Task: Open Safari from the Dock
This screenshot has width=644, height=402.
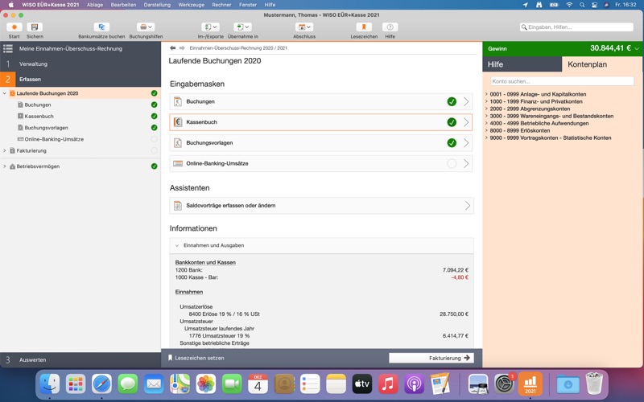Action: pyautogui.click(x=101, y=384)
